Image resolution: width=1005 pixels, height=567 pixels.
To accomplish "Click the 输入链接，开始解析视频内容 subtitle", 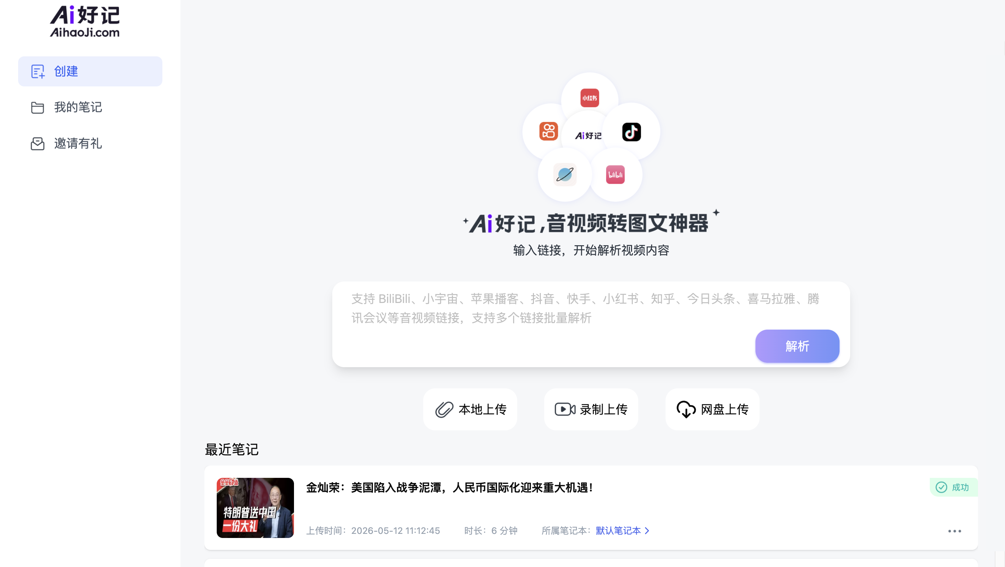I will pos(591,250).
